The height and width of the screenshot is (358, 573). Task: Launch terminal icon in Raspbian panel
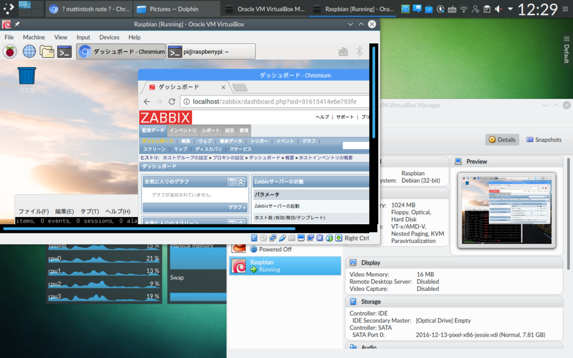(64, 52)
